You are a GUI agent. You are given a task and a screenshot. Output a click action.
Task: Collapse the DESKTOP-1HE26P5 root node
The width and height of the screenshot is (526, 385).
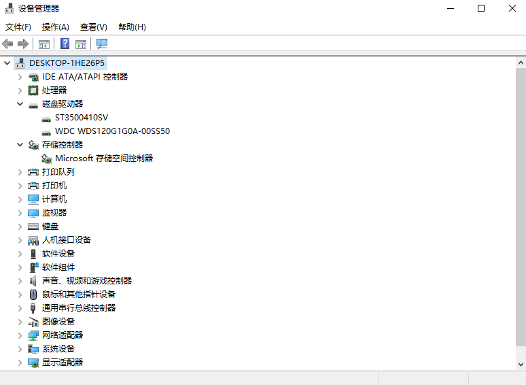[7, 63]
